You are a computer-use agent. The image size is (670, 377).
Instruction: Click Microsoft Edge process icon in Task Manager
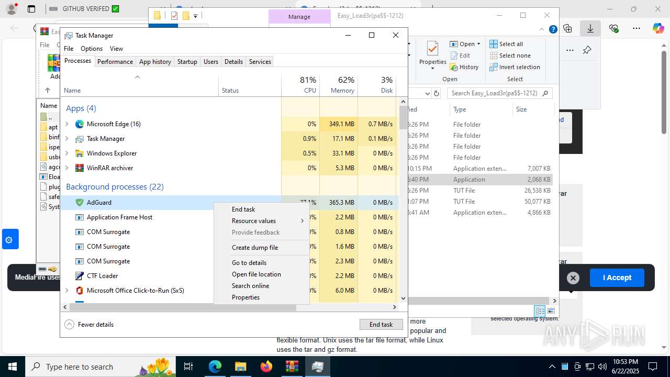tap(80, 124)
